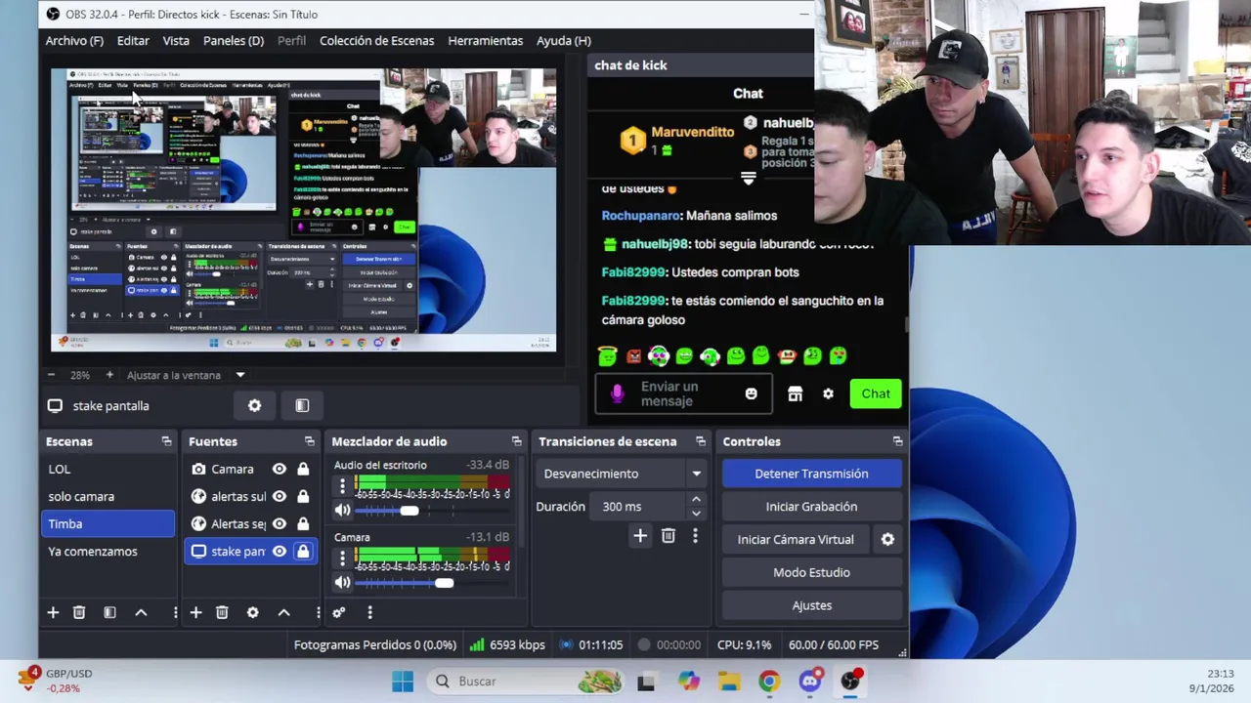This screenshot has height=703, width=1251.
Task: Select the LOL scene
Action: pos(108,469)
